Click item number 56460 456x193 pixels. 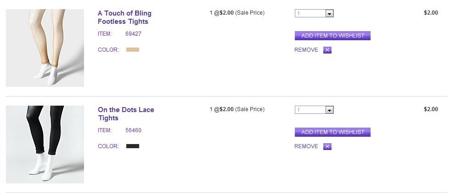[133, 130]
